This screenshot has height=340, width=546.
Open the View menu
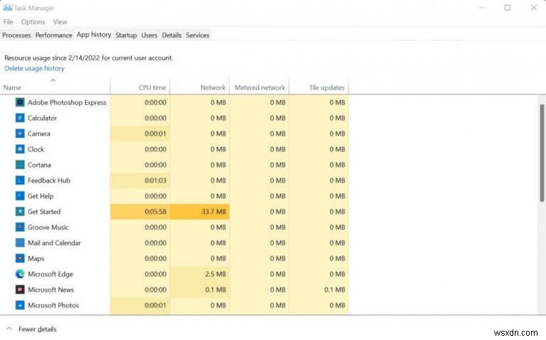point(60,22)
